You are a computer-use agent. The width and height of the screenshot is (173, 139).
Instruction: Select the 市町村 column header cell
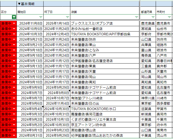(x=164, y=10)
